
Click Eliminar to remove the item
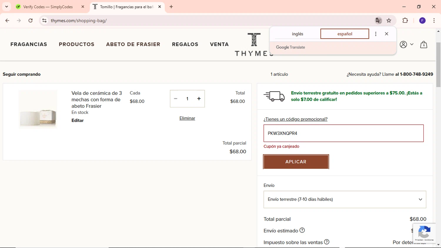(187, 118)
